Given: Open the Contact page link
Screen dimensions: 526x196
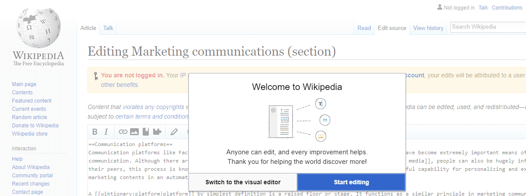Looking at the screenshot, I should tap(27, 192).
